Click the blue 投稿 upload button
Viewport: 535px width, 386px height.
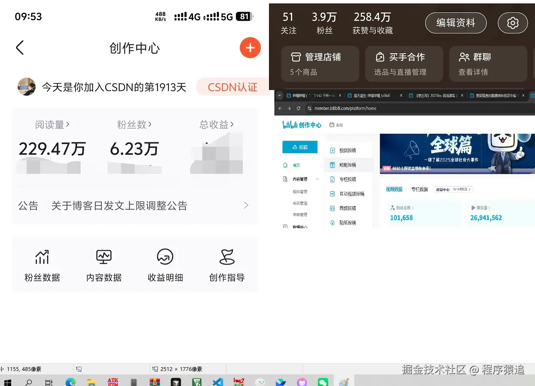coord(300,147)
